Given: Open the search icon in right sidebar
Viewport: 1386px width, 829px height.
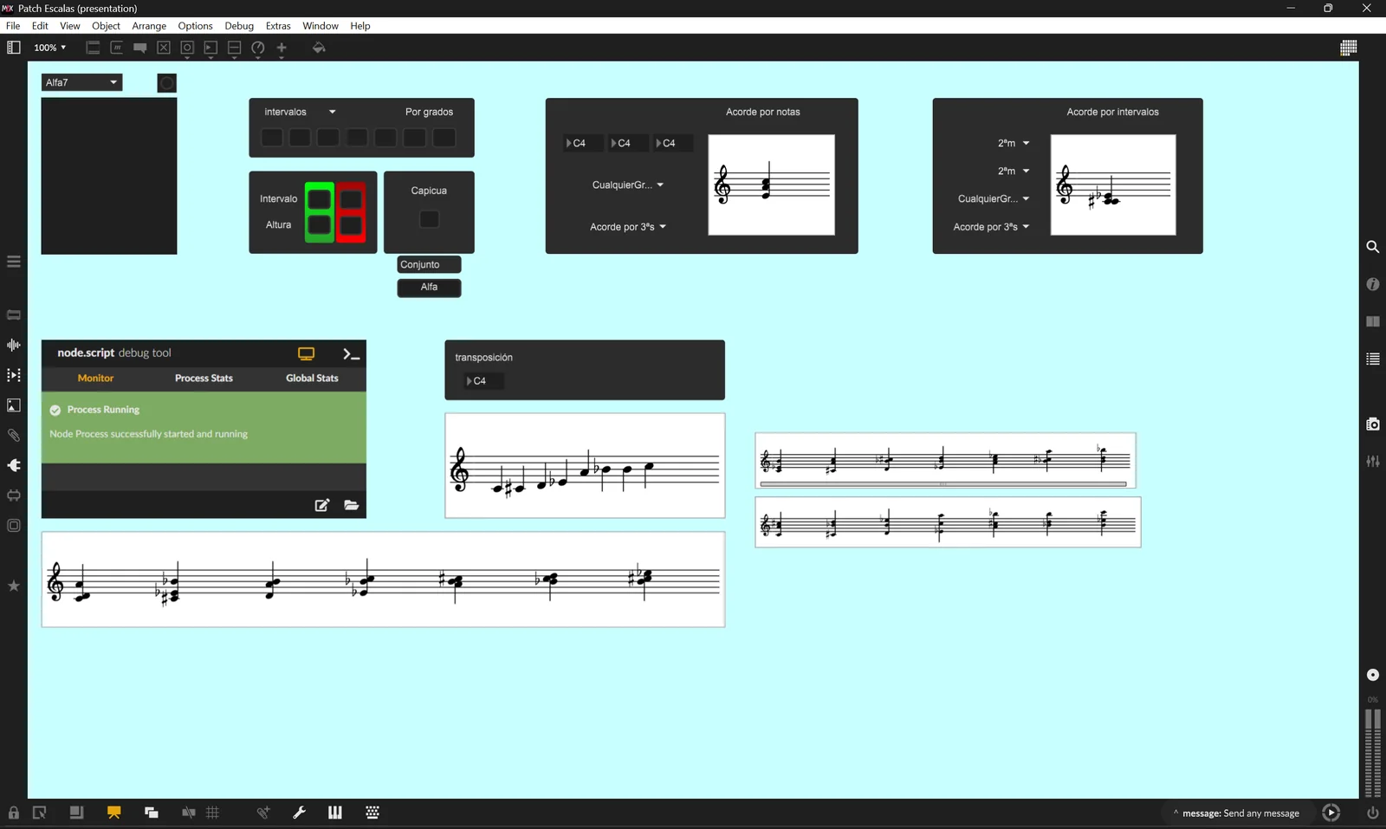Looking at the screenshot, I should coord(1372,247).
